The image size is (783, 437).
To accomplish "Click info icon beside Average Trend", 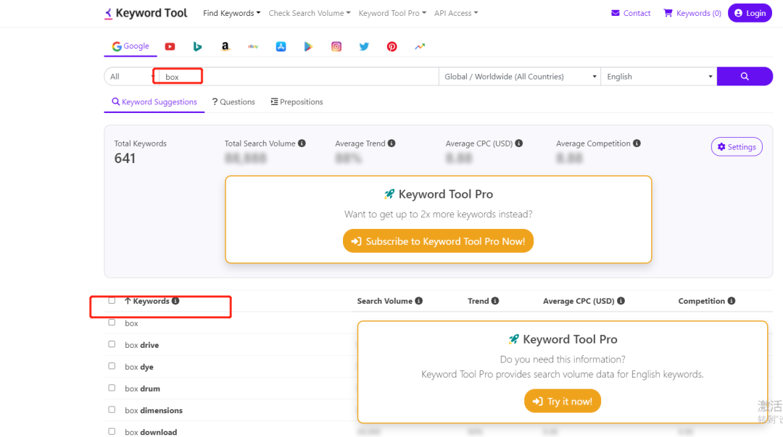I will 391,143.
